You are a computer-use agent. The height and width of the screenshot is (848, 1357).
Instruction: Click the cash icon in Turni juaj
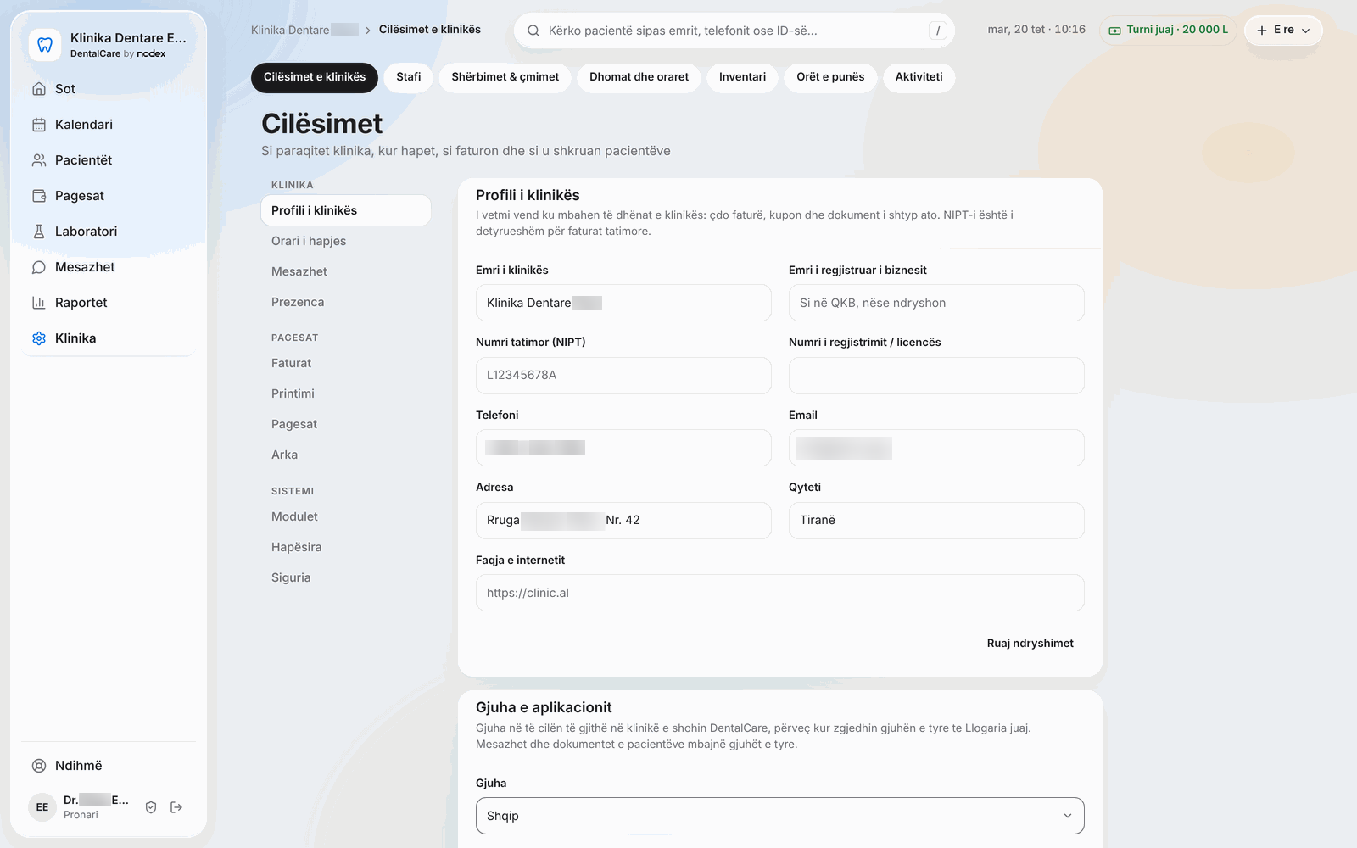[x=1115, y=31]
